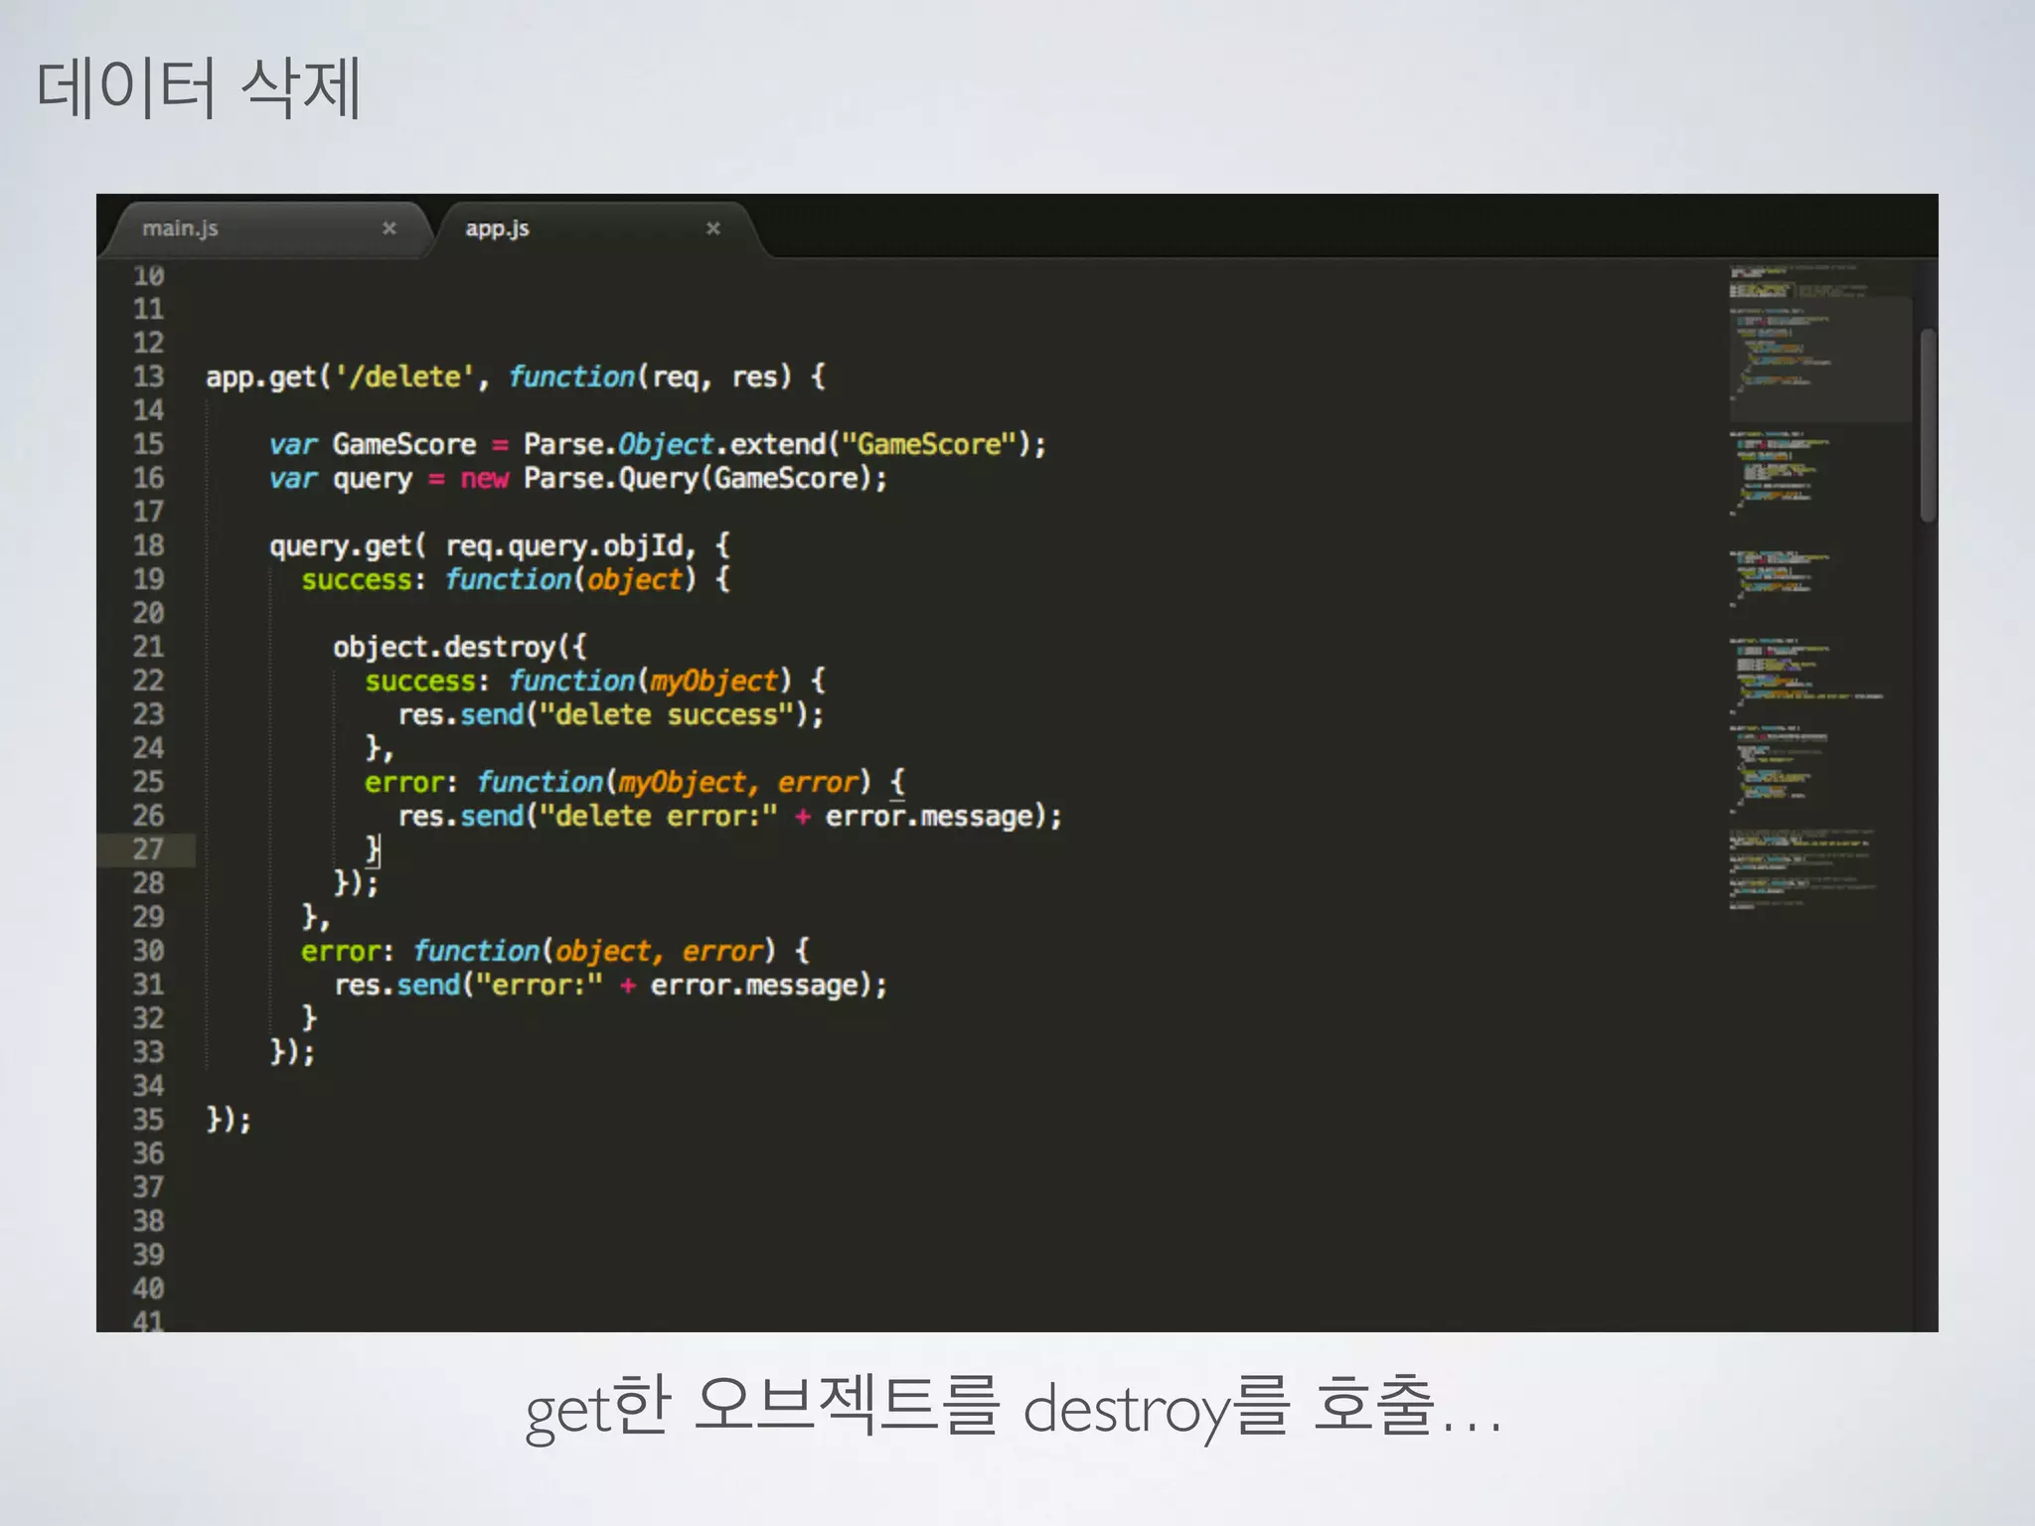Image resolution: width=2035 pixels, height=1526 pixels.
Task: Click "GameScore" string in Parse.Object.extend
Action: point(929,444)
